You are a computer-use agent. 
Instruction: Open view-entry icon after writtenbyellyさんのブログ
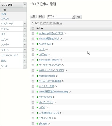65,34
